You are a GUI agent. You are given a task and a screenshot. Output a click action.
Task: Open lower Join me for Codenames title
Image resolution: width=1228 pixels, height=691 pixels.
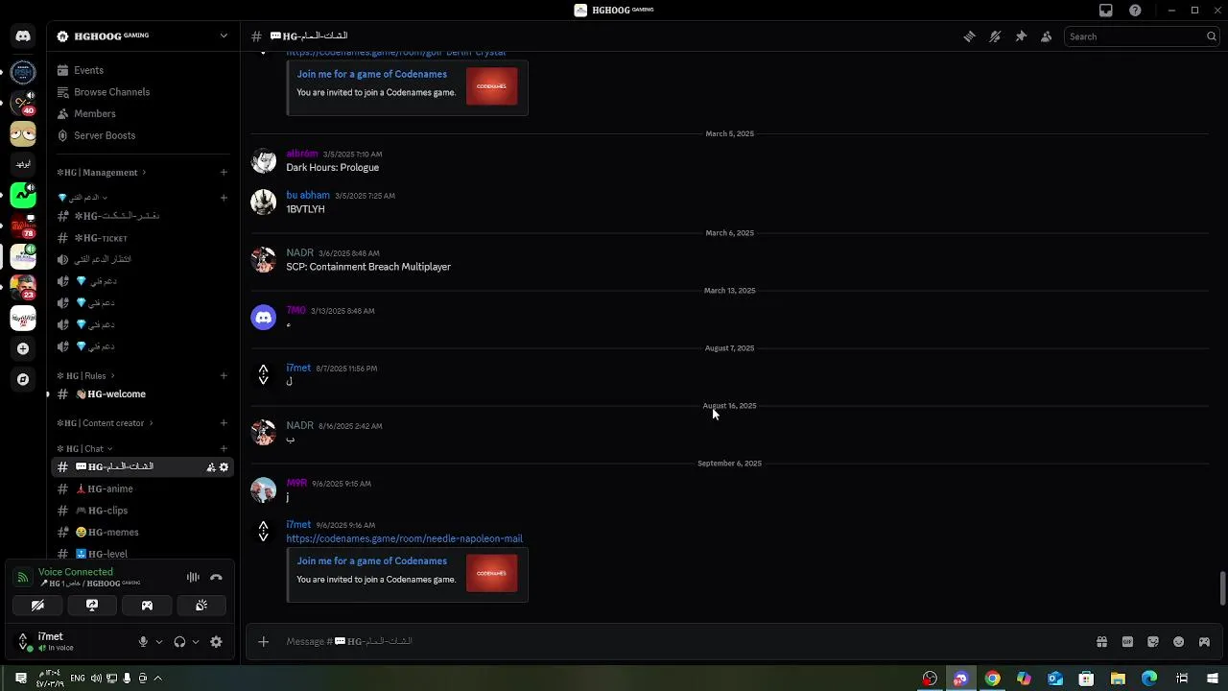tap(371, 560)
